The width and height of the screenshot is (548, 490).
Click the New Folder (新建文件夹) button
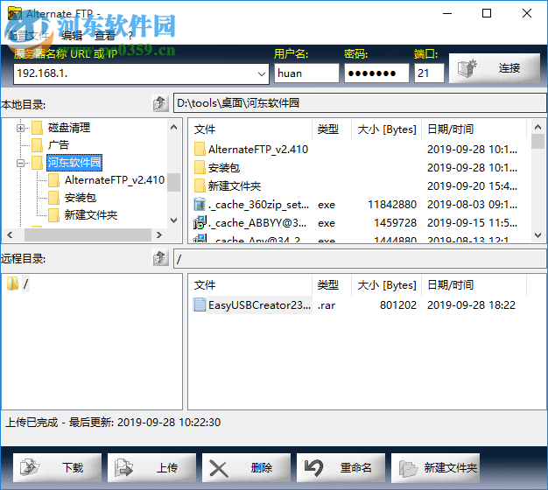point(435,467)
